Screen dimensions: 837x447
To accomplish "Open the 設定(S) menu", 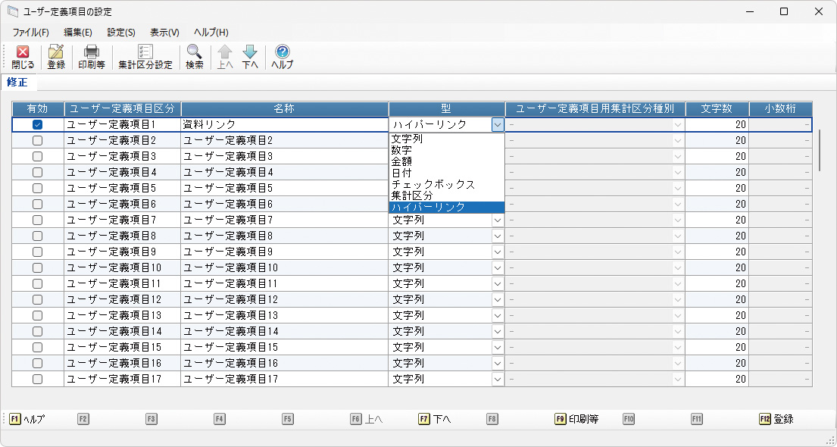I will 121,33.
